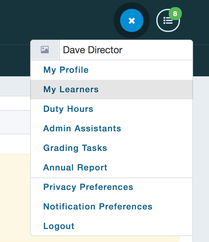Screen dimensions: 209x242
Task: Click the gray strip to the right of the dropdown
Action: click(x=201, y=148)
